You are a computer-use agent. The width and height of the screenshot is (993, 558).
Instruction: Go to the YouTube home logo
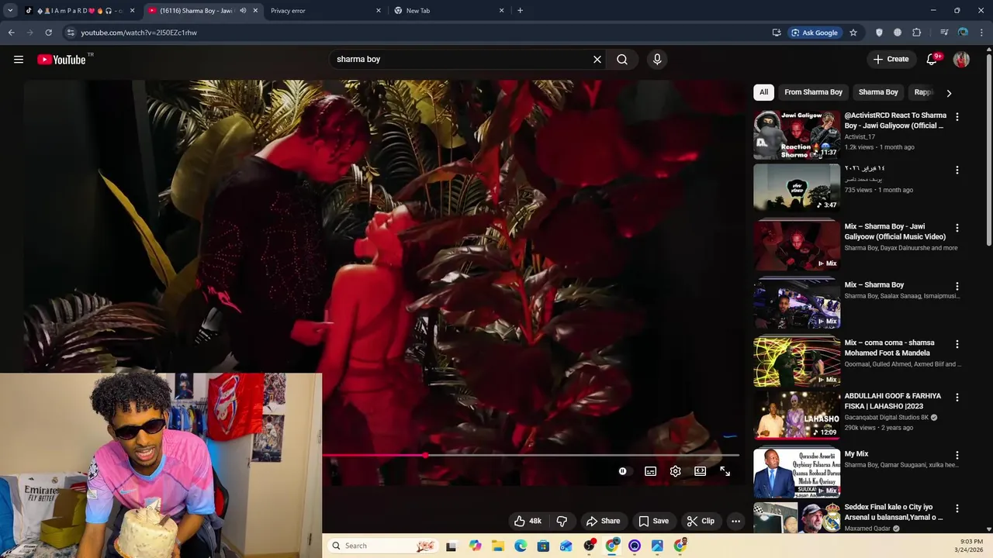(x=61, y=60)
